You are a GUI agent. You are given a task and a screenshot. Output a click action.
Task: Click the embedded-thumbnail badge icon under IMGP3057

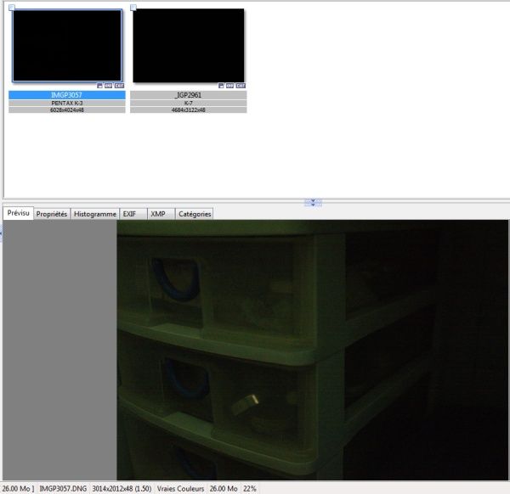(x=99, y=86)
